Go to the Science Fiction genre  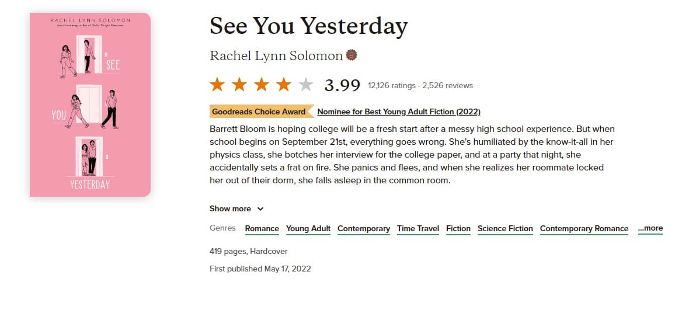pos(505,228)
